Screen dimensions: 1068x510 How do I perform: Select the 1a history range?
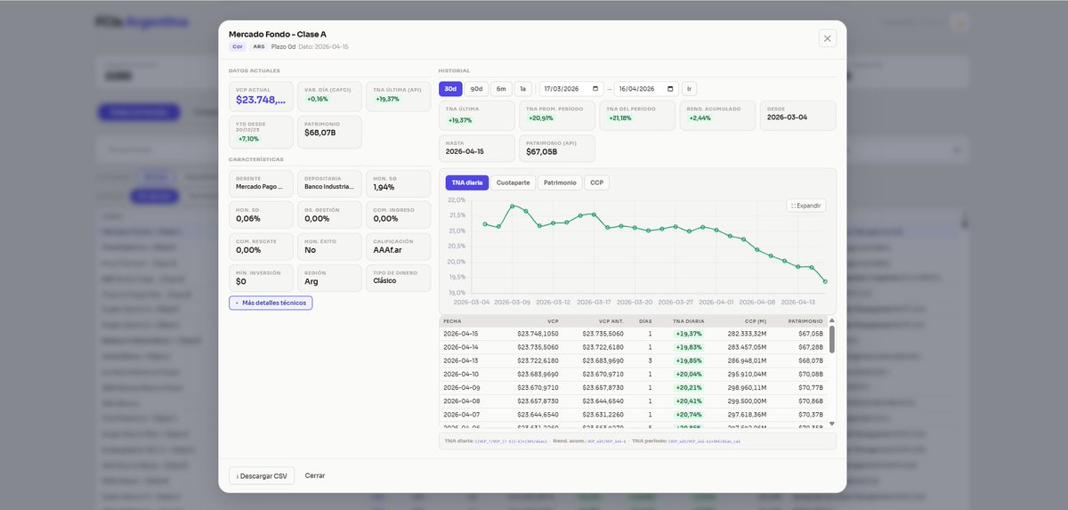(523, 89)
